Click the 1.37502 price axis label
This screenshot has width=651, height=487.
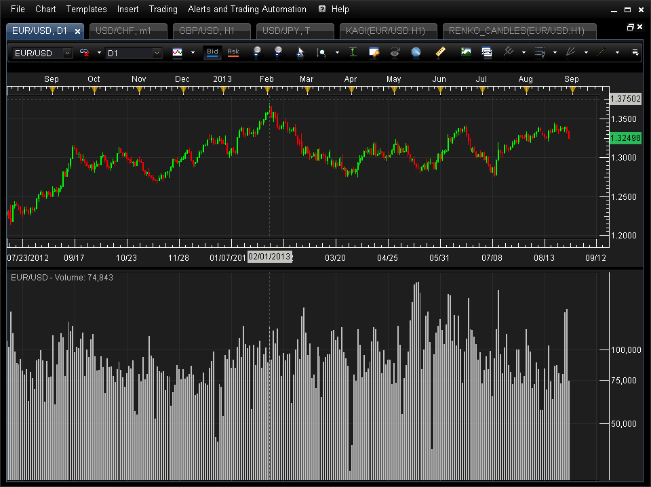(x=625, y=99)
